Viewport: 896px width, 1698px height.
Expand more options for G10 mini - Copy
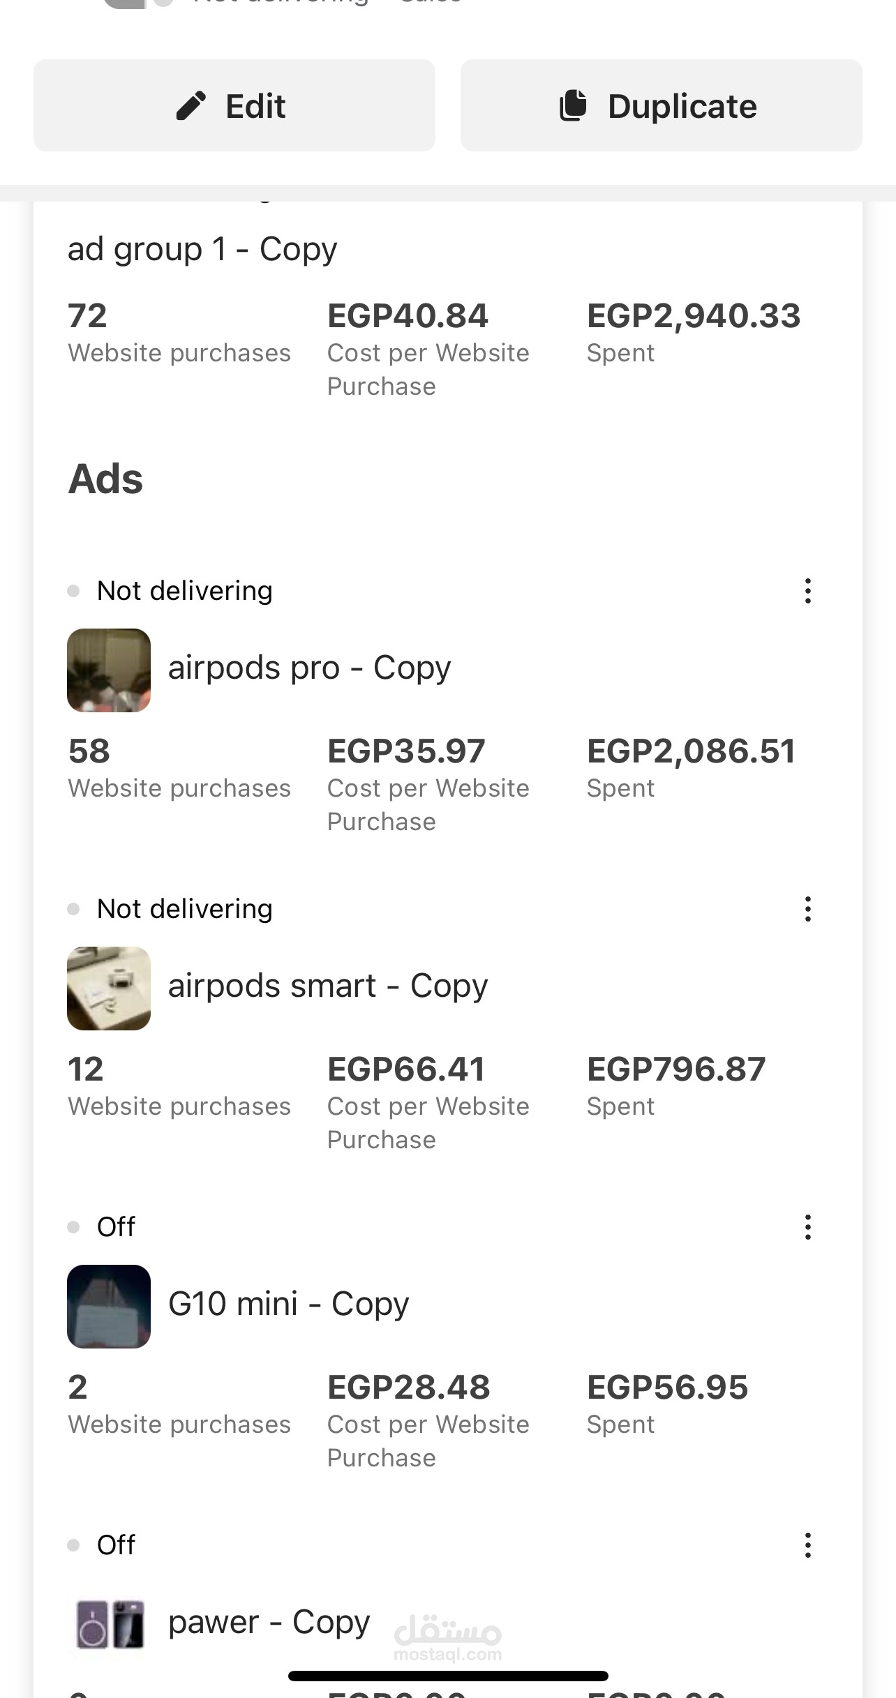807,1227
